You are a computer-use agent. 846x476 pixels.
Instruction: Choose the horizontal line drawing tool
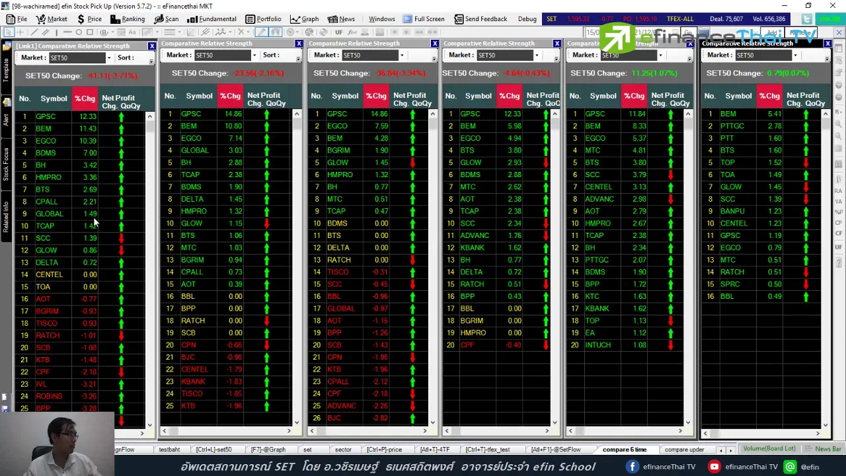point(67,32)
